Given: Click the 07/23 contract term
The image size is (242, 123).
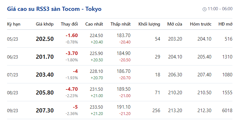Looking at the screenshot, I should pyautogui.click(x=12, y=75).
